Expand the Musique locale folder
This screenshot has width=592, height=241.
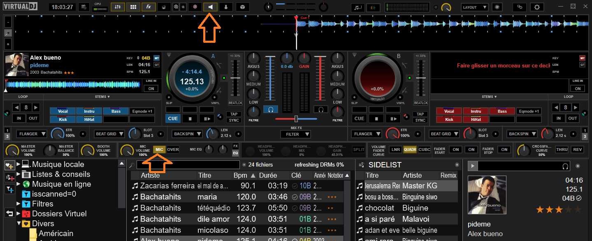pyautogui.click(x=19, y=165)
